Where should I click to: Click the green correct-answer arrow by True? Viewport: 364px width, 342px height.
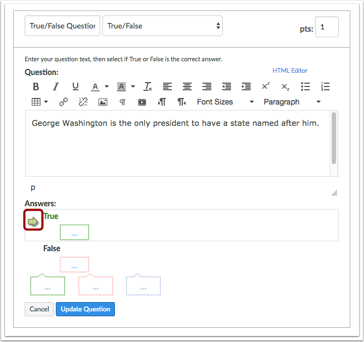33,222
